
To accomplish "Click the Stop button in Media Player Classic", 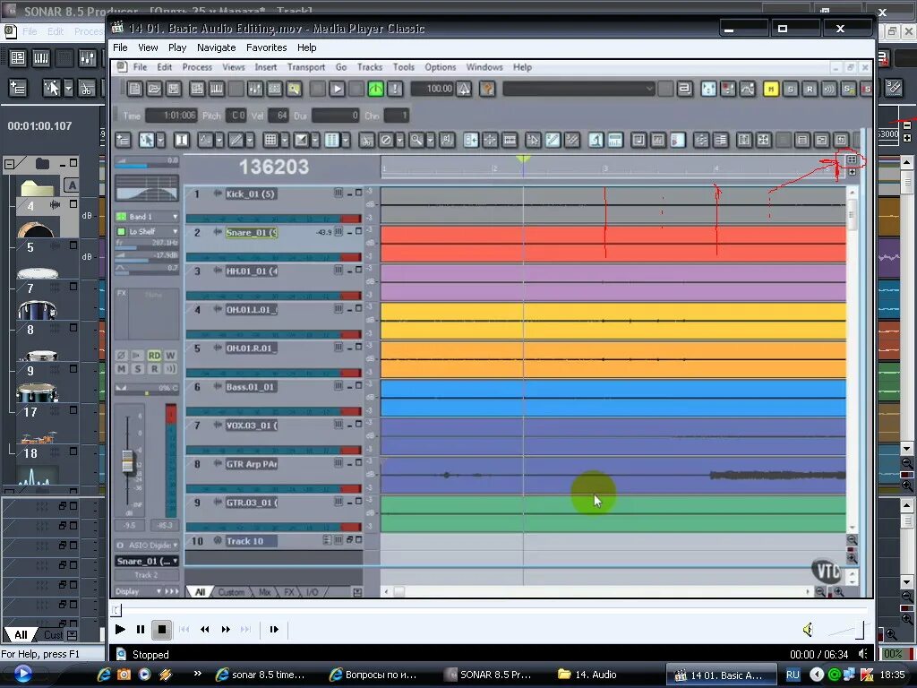I will click(x=161, y=630).
